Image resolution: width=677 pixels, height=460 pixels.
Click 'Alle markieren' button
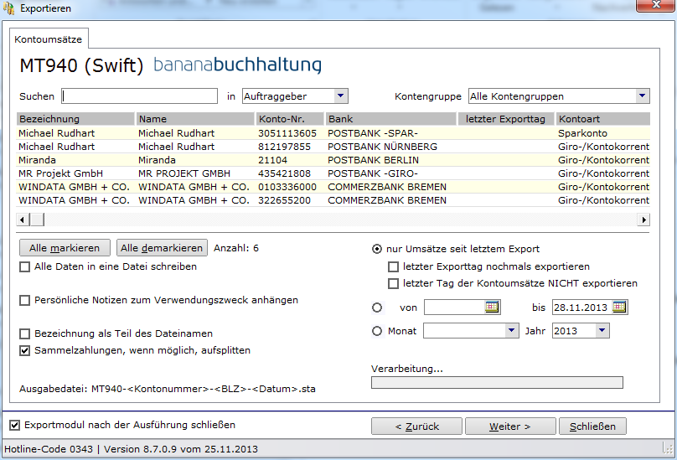[65, 248]
